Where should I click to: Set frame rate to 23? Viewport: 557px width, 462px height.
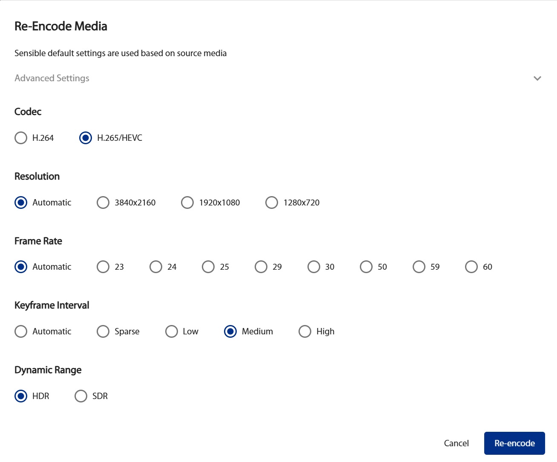[x=103, y=267]
